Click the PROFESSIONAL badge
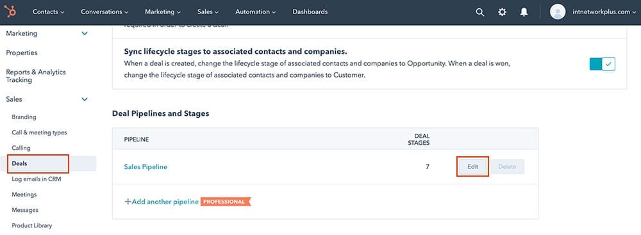Viewport: 641px width, 235px height. click(225, 202)
